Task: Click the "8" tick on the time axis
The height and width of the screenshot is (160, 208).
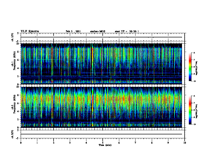Action: [x=152, y=143]
